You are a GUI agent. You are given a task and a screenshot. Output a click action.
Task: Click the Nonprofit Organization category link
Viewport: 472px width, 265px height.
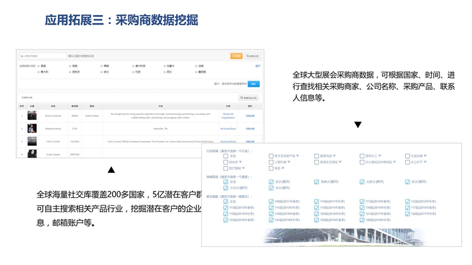pos(228,116)
